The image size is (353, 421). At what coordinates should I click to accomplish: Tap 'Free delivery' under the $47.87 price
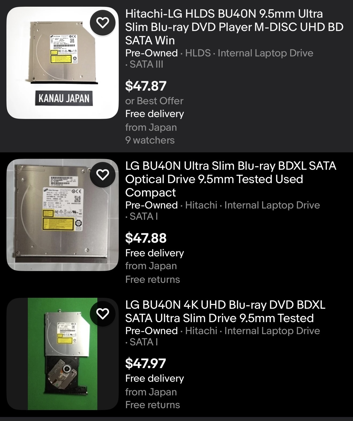click(x=155, y=114)
